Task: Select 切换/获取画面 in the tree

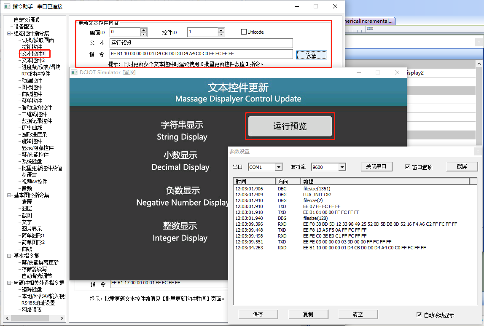Action: [x=38, y=40]
